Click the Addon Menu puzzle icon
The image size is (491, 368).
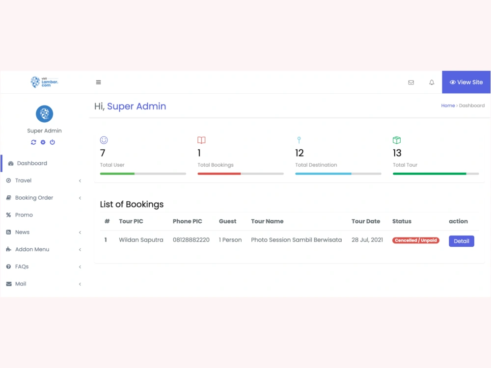click(8, 249)
